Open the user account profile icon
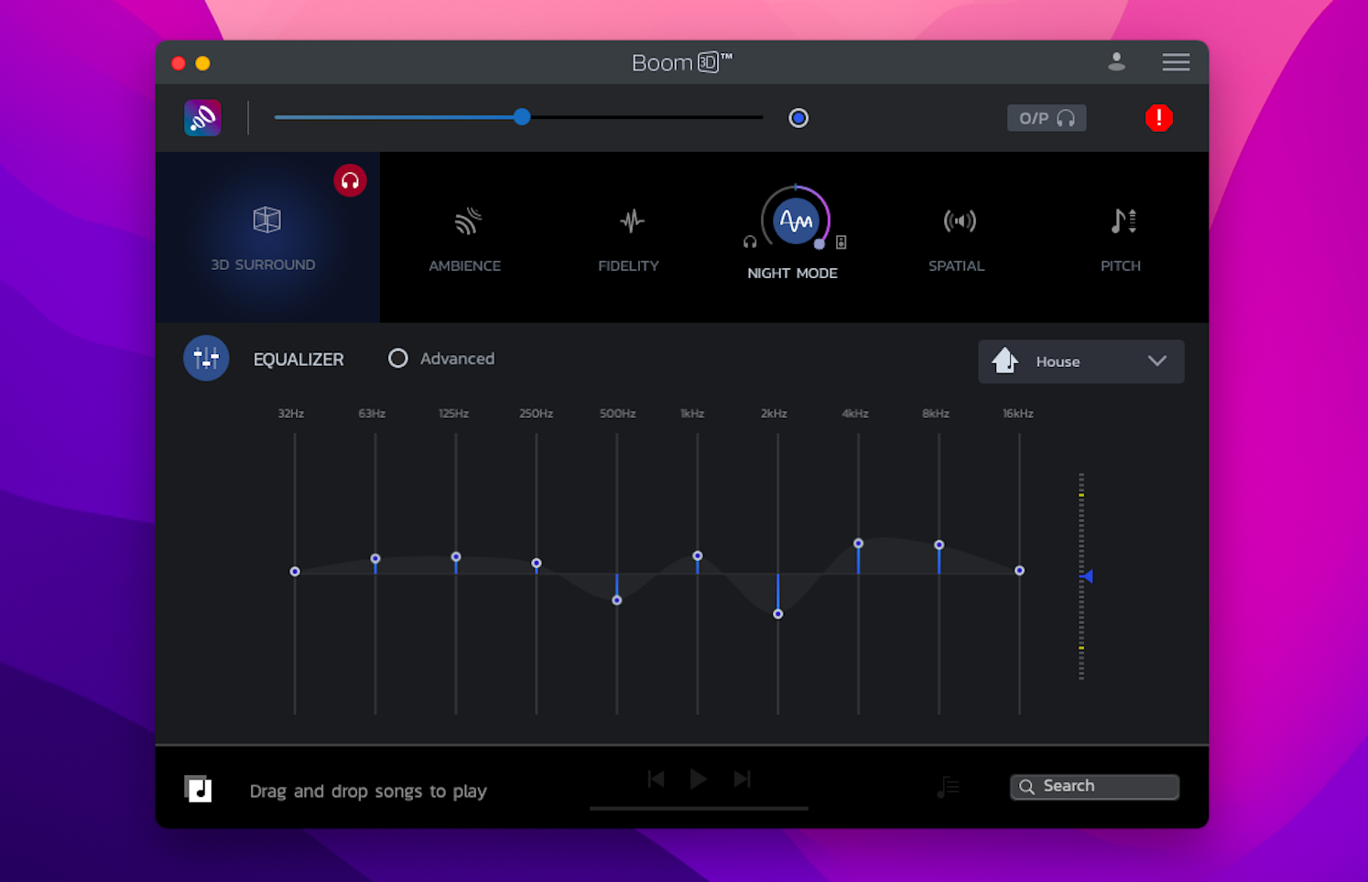The height and width of the screenshot is (882, 1368). pos(1116,62)
